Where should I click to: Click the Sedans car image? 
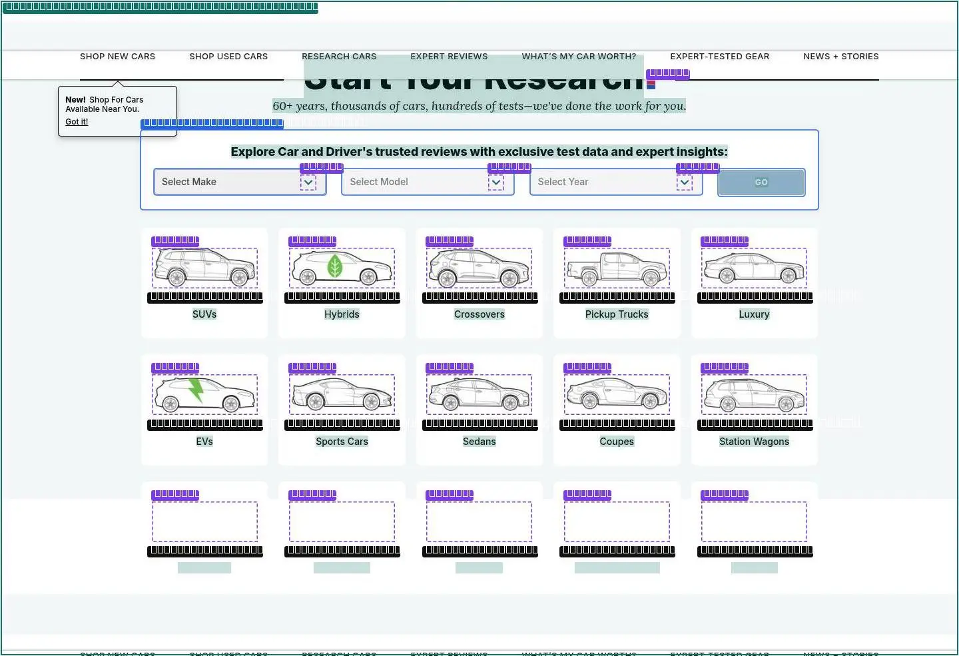click(479, 394)
